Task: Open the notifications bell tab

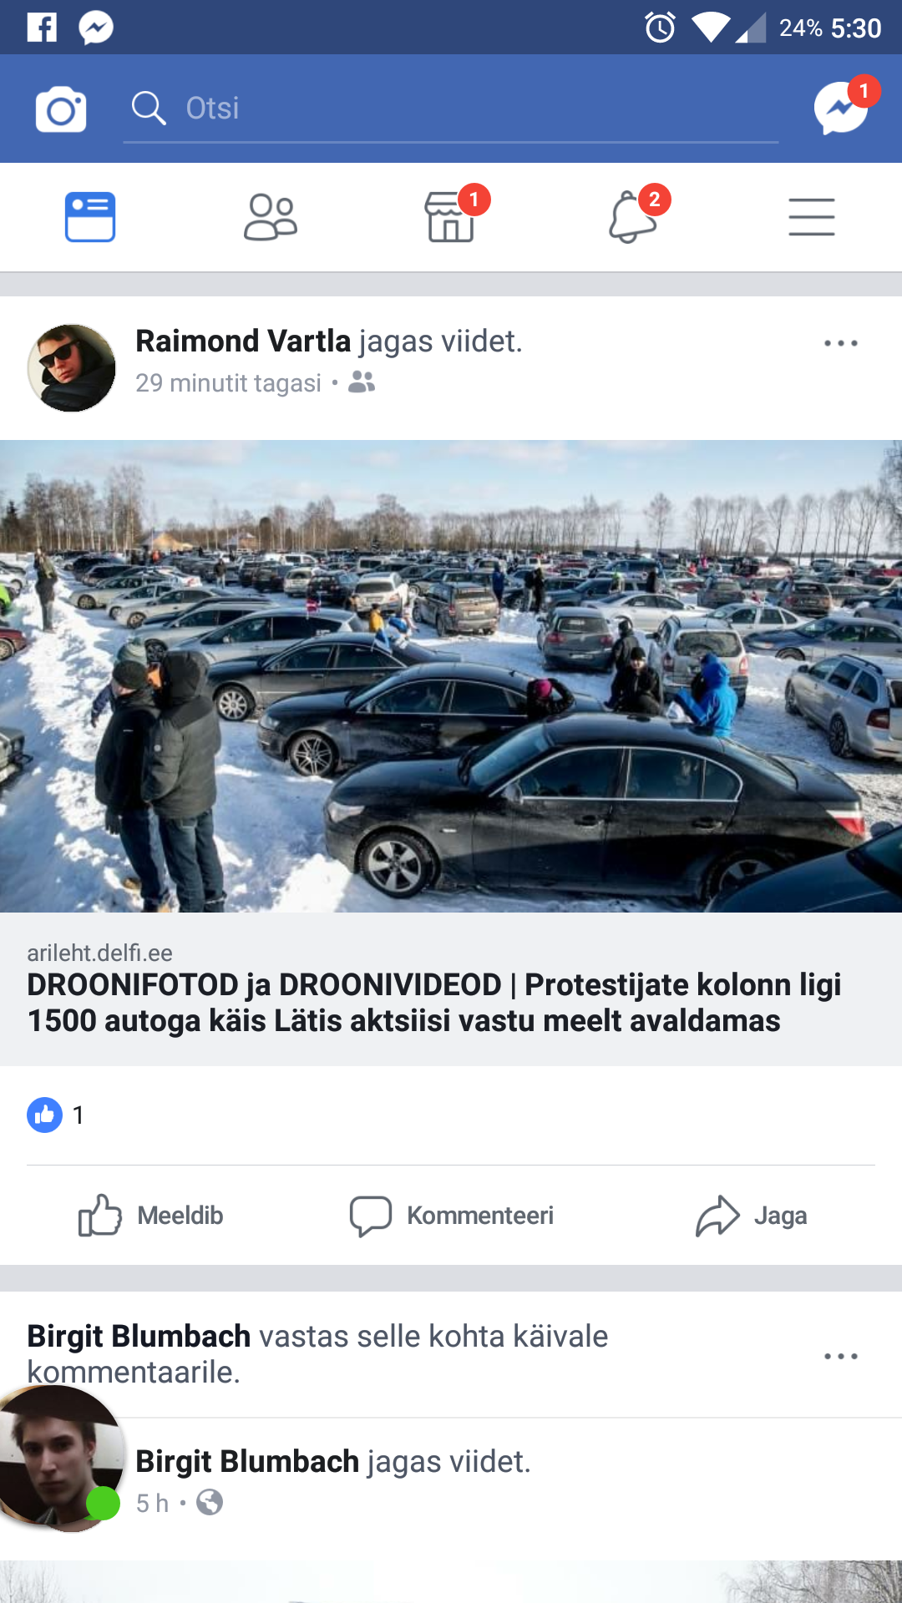Action: pos(633,217)
